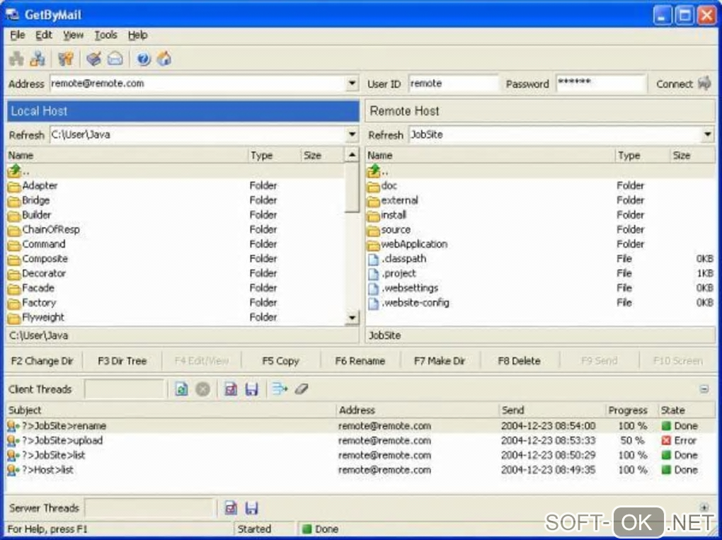Click F7 Make Dir button
Screen dimensions: 722x540
click(440, 361)
